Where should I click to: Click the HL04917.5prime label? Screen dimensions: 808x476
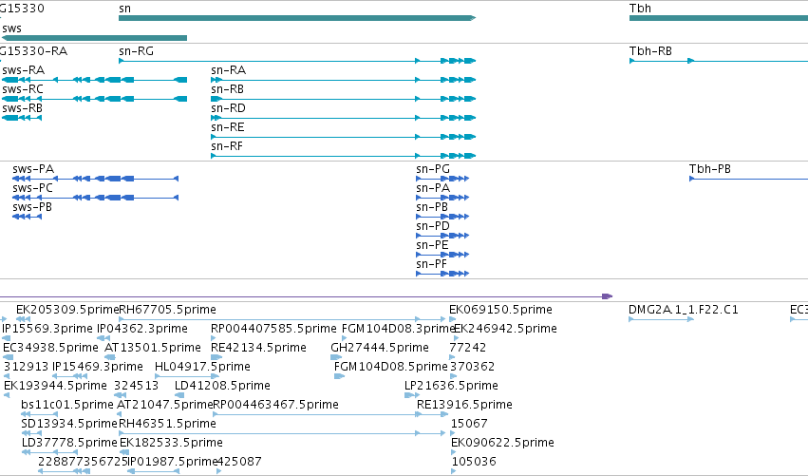[x=202, y=367]
